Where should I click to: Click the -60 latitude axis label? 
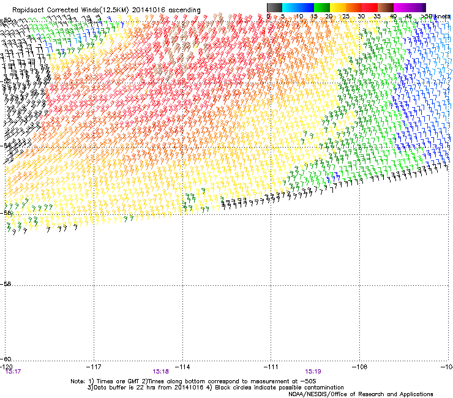[x=6, y=359]
